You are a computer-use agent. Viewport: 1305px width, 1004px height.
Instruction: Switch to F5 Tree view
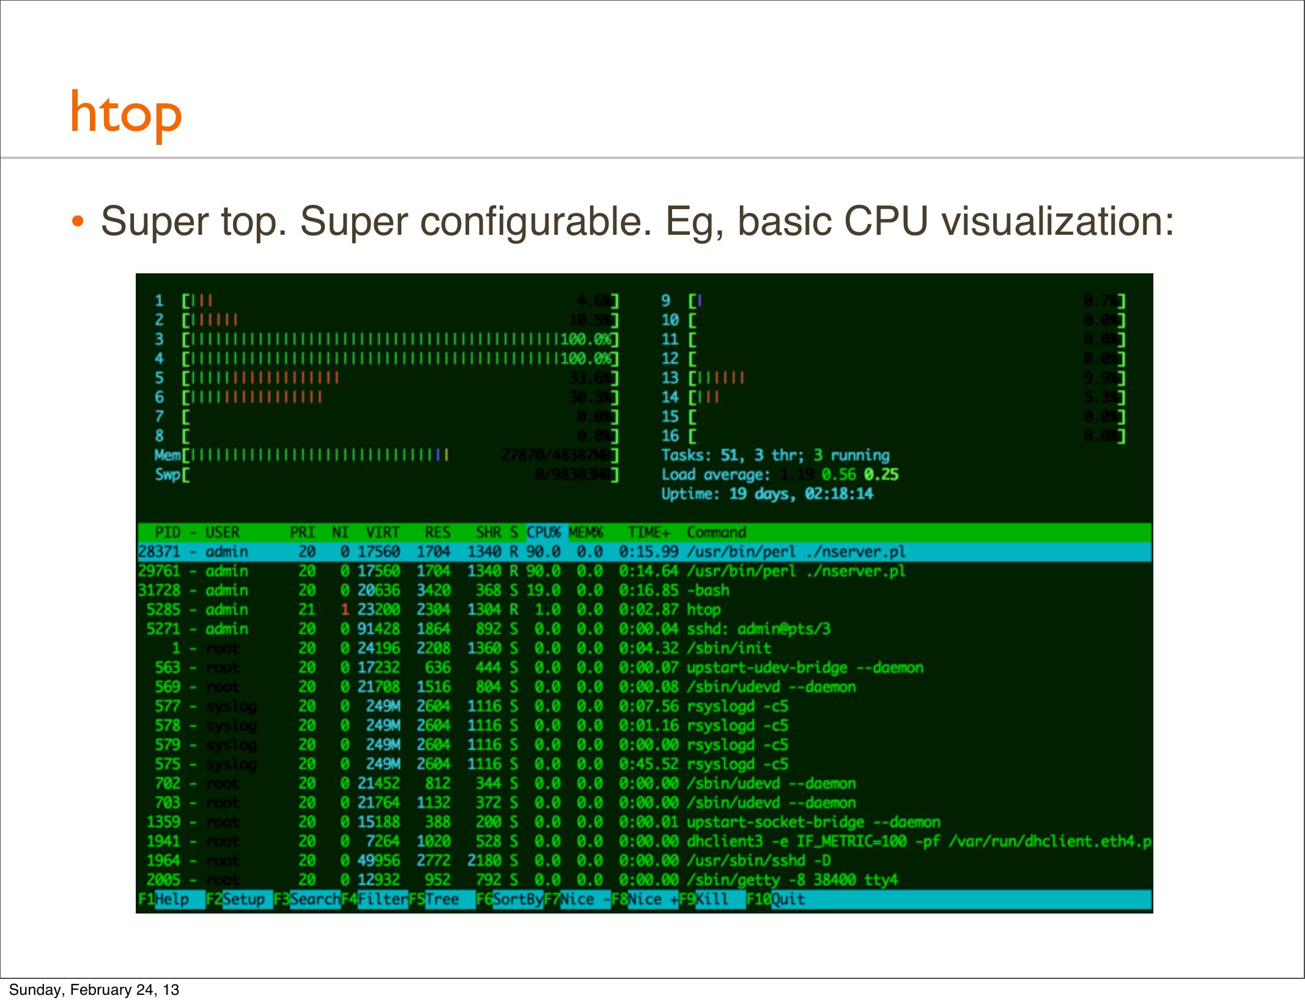coord(442,899)
